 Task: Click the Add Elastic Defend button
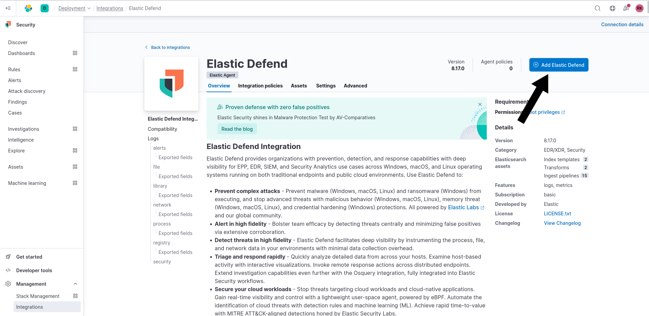[559, 65]
